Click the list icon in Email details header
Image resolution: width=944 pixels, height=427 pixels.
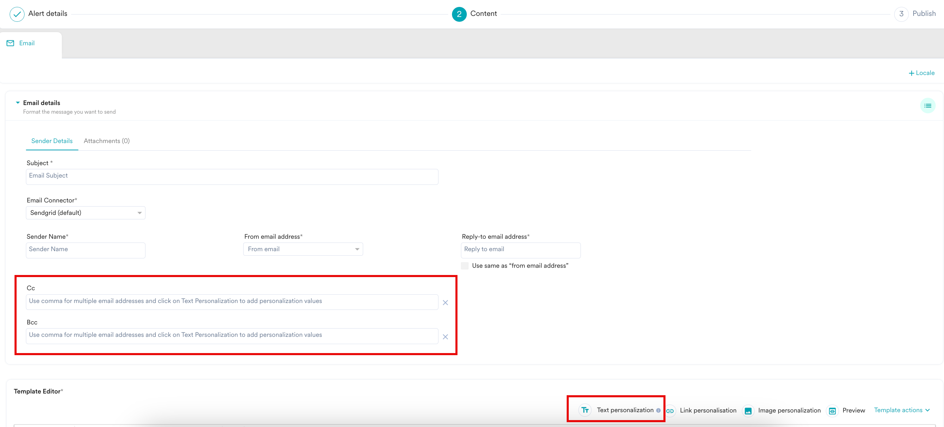(927, 106)
